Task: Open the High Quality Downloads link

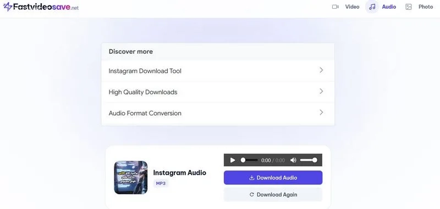Action: 218,92
